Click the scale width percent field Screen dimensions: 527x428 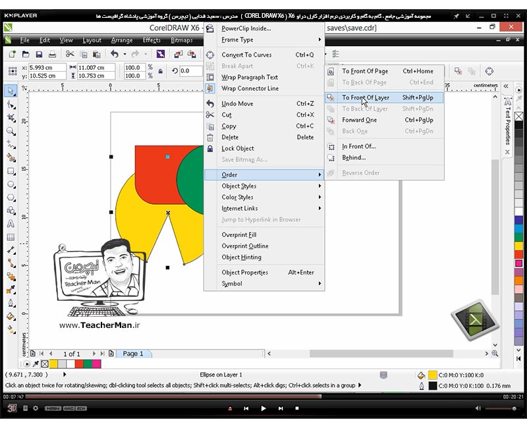[x=134, y=68]
